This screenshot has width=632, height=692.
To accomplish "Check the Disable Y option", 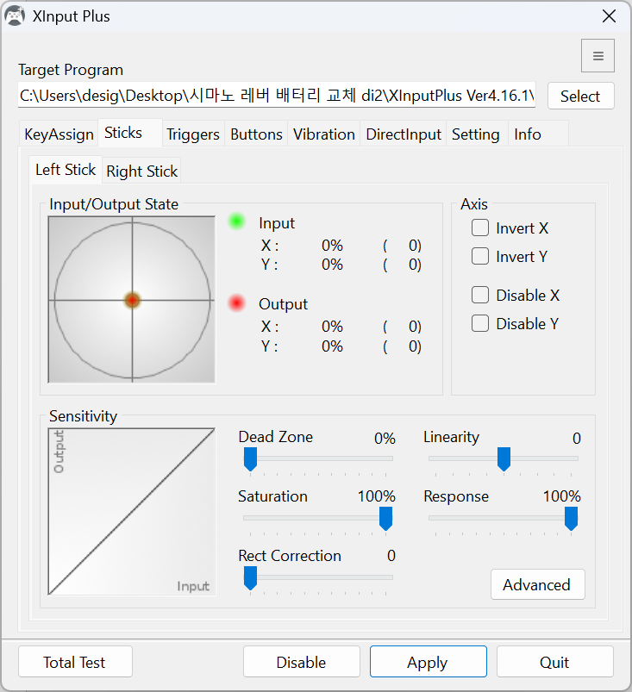I will 480,323.
